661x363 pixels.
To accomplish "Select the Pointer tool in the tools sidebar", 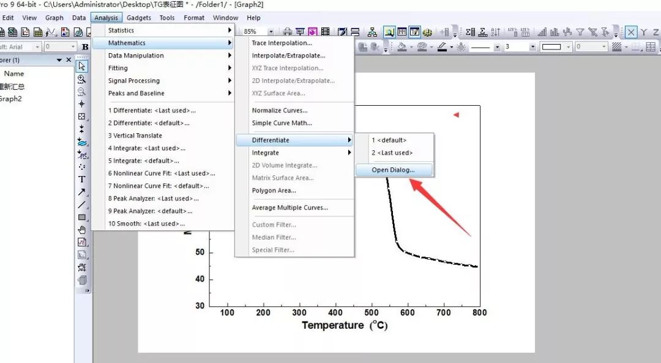I will 82,66.
